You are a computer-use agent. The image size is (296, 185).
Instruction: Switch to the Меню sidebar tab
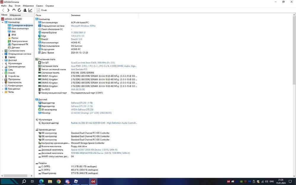[4, 15]
